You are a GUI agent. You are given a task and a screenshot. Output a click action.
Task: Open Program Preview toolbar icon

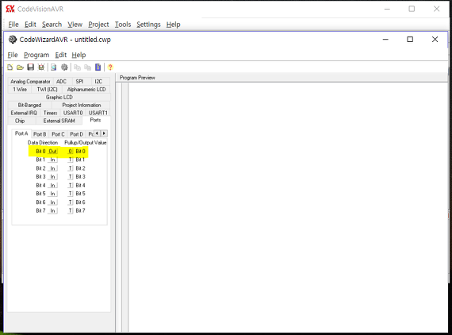pyautogui.click(x=54, y=67)
